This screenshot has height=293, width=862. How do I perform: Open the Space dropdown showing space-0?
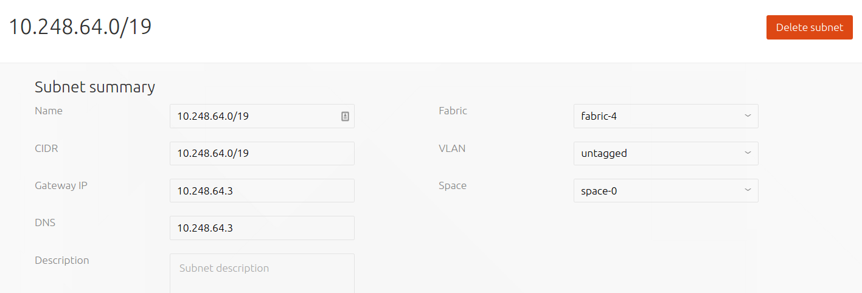tap(666, 191)
